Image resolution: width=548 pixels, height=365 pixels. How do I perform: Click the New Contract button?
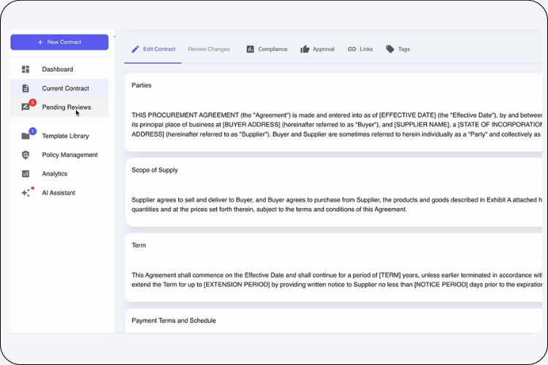[x=59, y=42]
